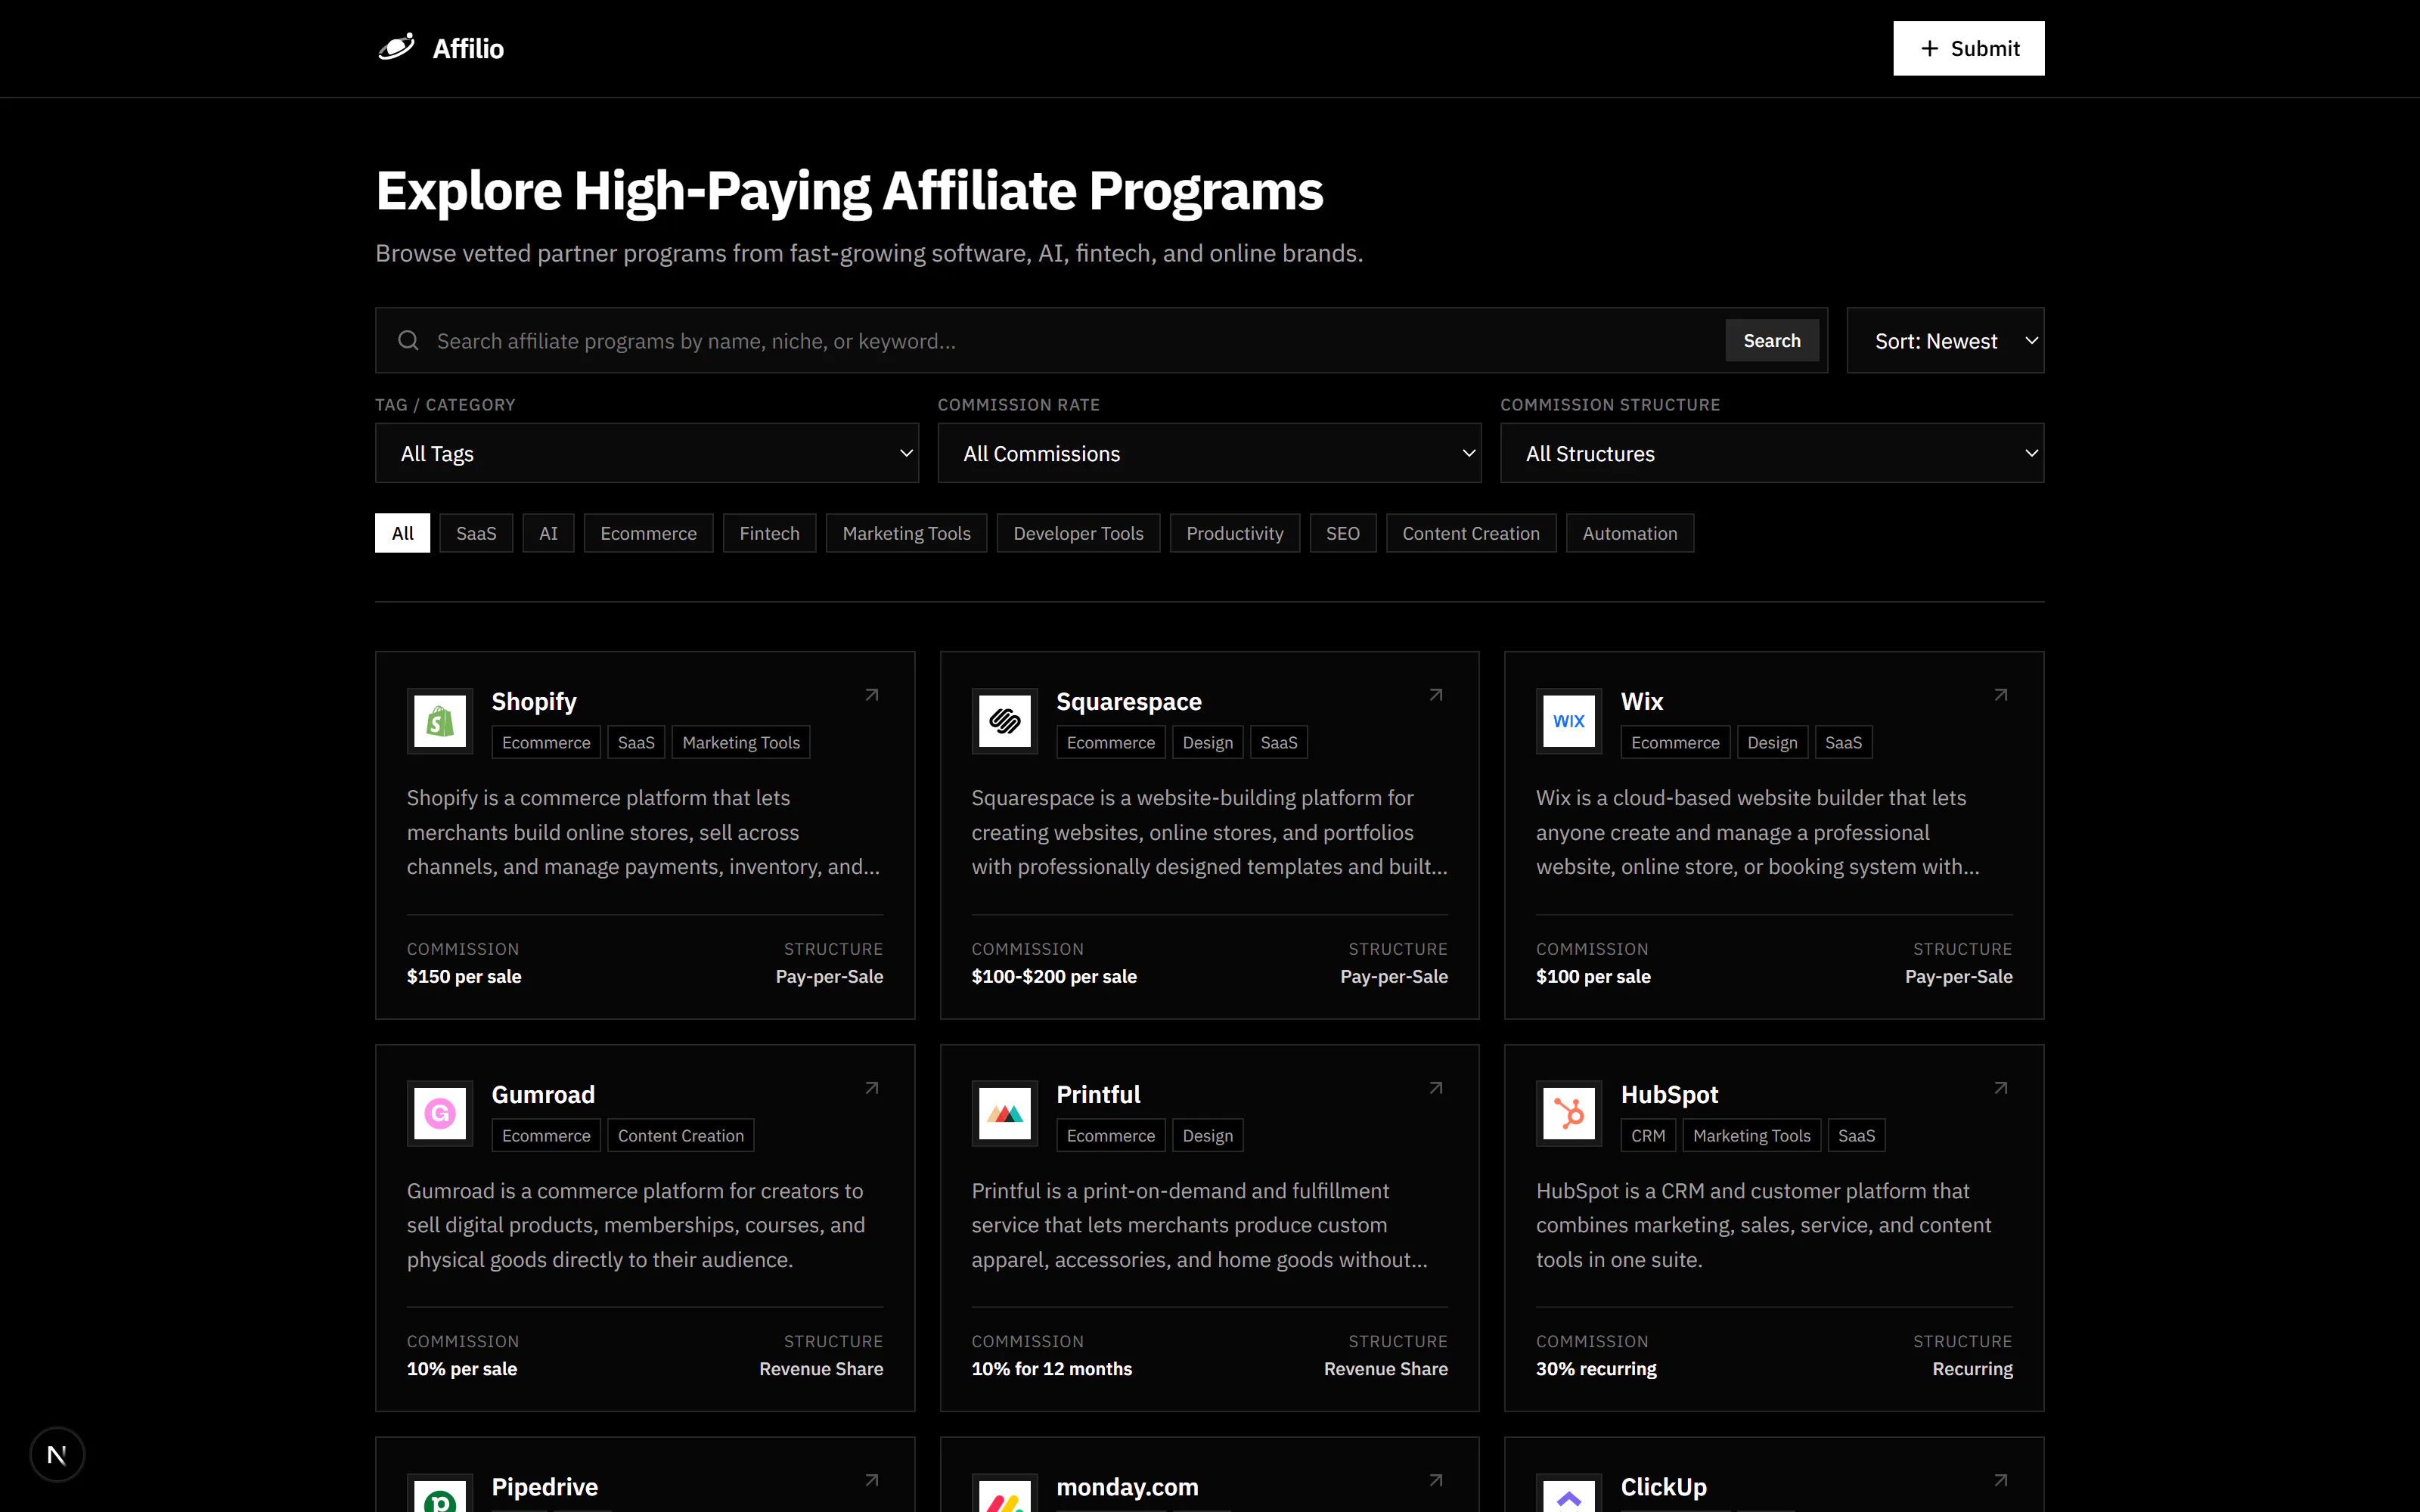Open the Next.js dev tools badge
The image size is (2420, 1512).
[57, 1455]
